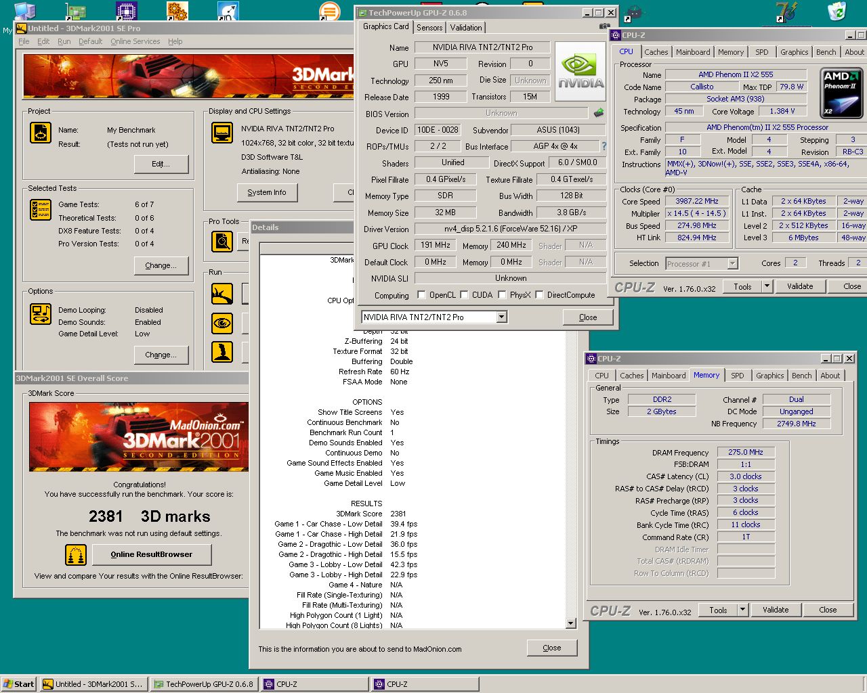Expand Tools dropdown arrow in lower CPU-Z
Image resolution: width=867 pixels, height=693 pixels.
pyautogui.click(x=742, y=610)
